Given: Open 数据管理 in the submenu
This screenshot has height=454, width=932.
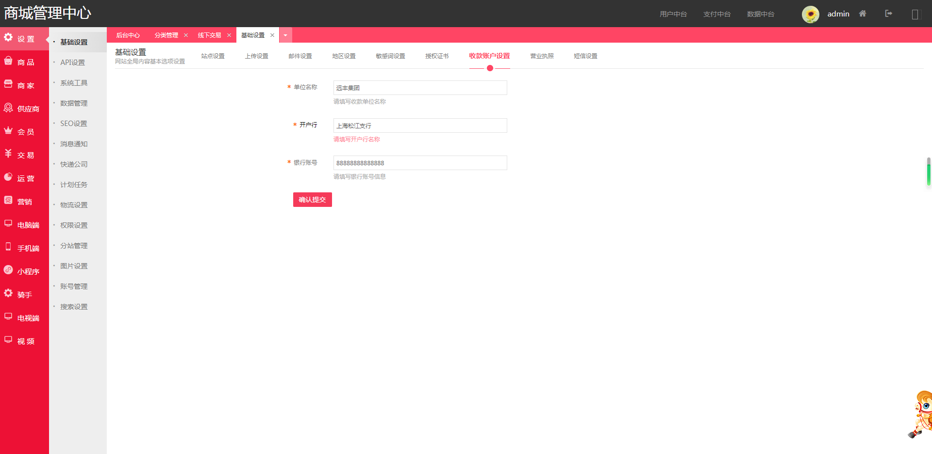Looking at the screenshot, I should pos(74,103).
